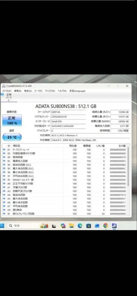Click the 対応機能 field listing S.M.A.R.T., APM
This screenshot has height=296, width=137.
pos(90,140)
